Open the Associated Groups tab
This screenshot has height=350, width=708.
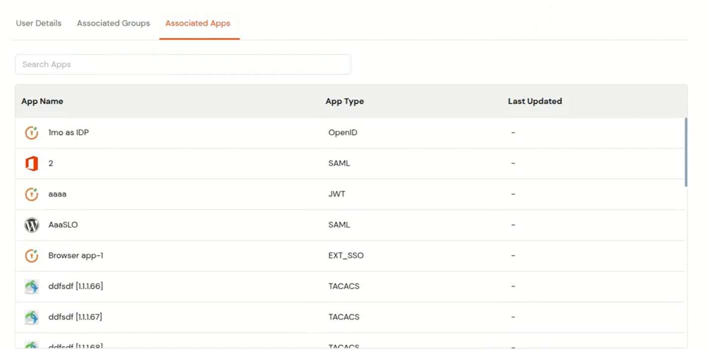pos(113,23)
